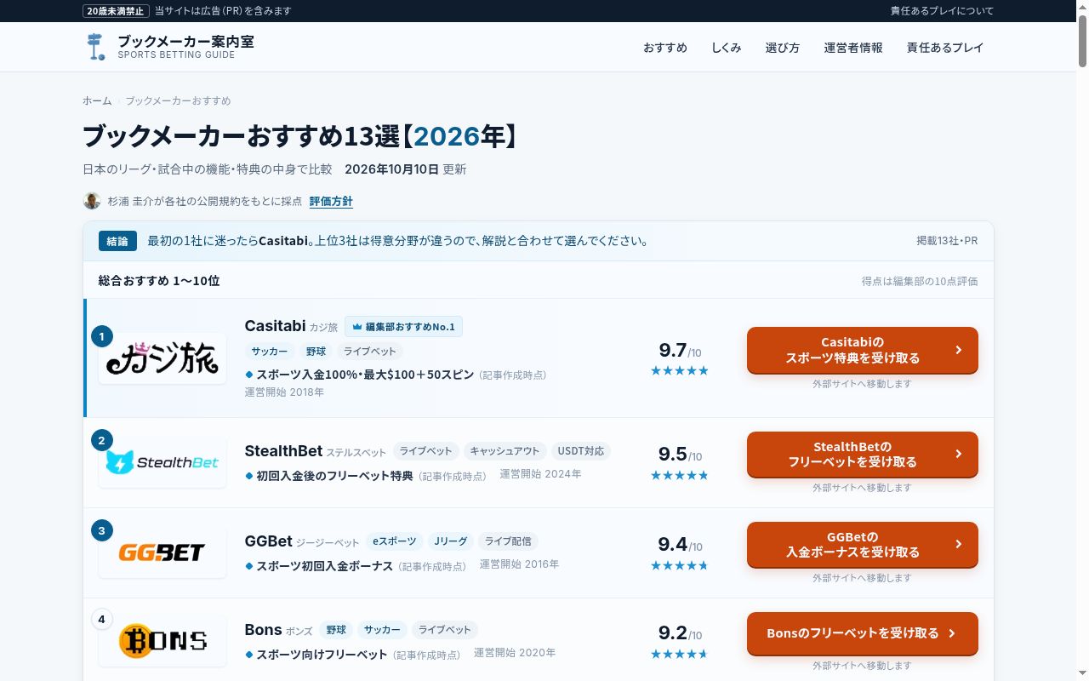Open the おすすめ nav menu item
Image resolution: width=1089 pixels, height=681 pixels.
pos(665,48)
